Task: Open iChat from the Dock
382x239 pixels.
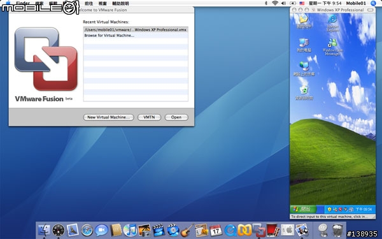Action: pos(101,230)
